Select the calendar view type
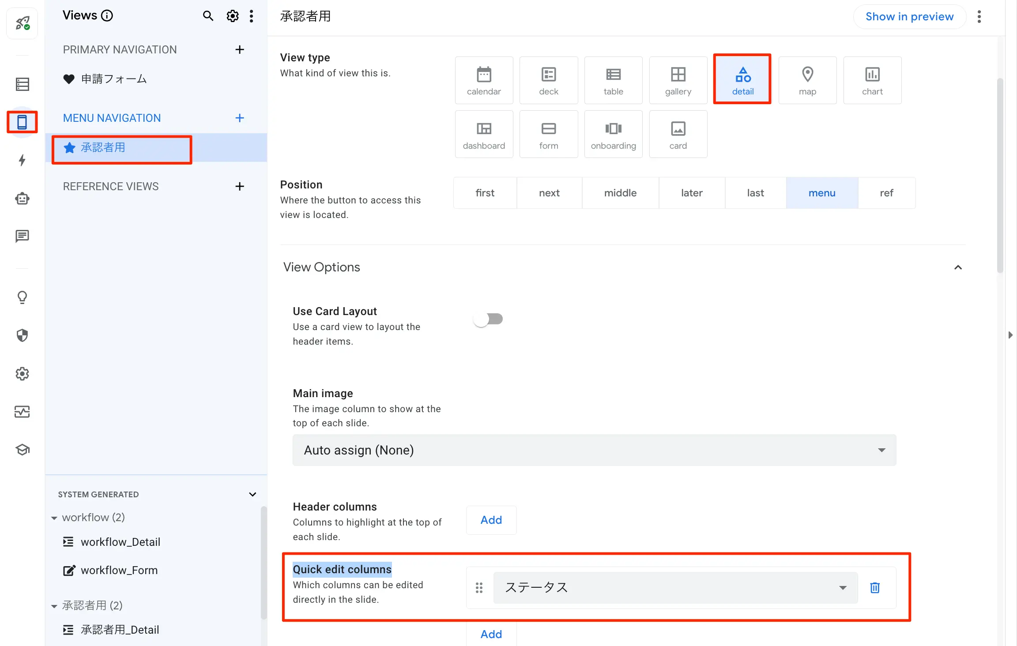The image size is (1017, 646). click(x=484, y=80)
